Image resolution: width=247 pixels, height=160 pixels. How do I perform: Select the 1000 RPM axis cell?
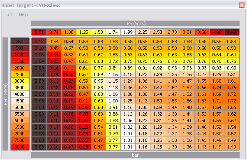click(20, 55)
